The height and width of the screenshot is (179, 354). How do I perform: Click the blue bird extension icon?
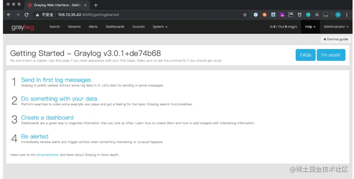[256, 15]
